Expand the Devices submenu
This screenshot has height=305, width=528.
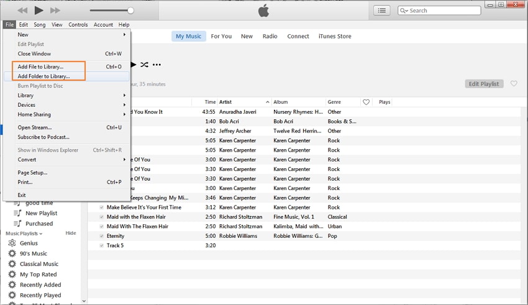tap(124, 105)
